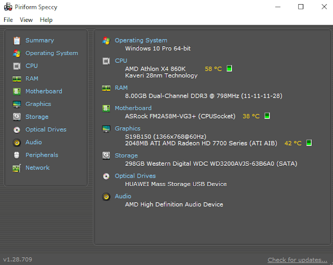Click Check for updates link
Screen dimensions: 333x265
coord(297,260)
